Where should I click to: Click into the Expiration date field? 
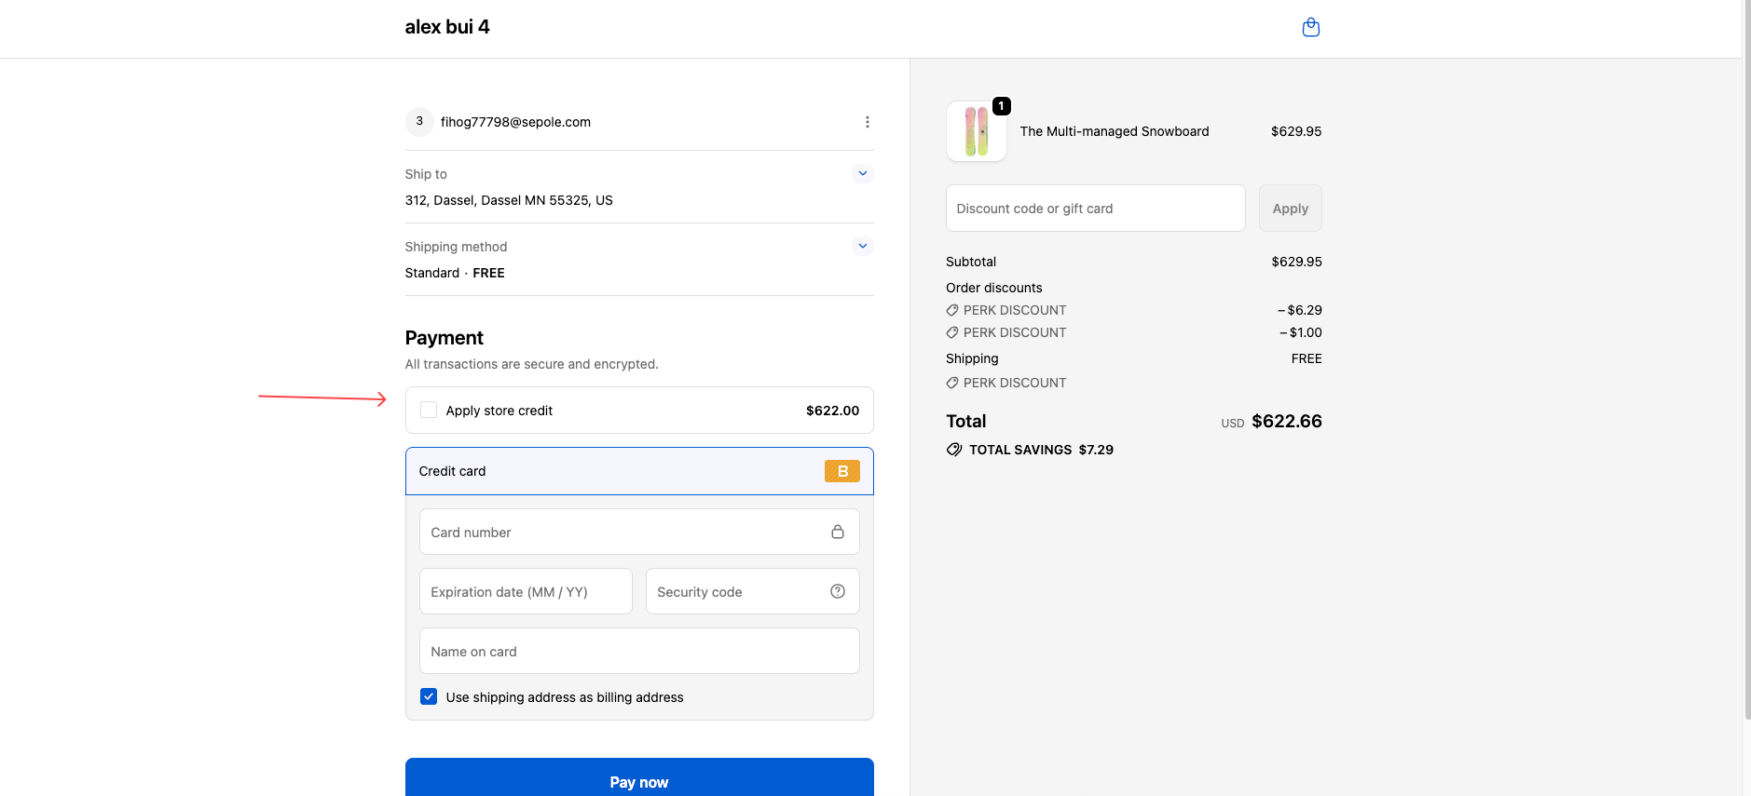tap(526, 592)
